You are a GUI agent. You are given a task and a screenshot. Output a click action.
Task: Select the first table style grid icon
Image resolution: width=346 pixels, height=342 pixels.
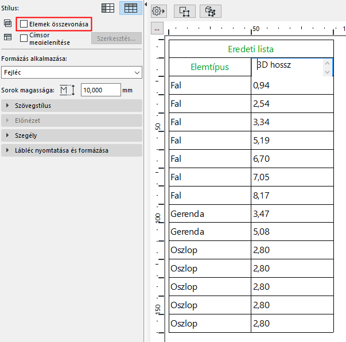[x=107, y=7]
